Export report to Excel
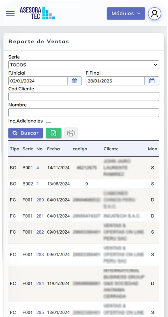Screen dimensions: 168x317 click(x=54, y=133)
